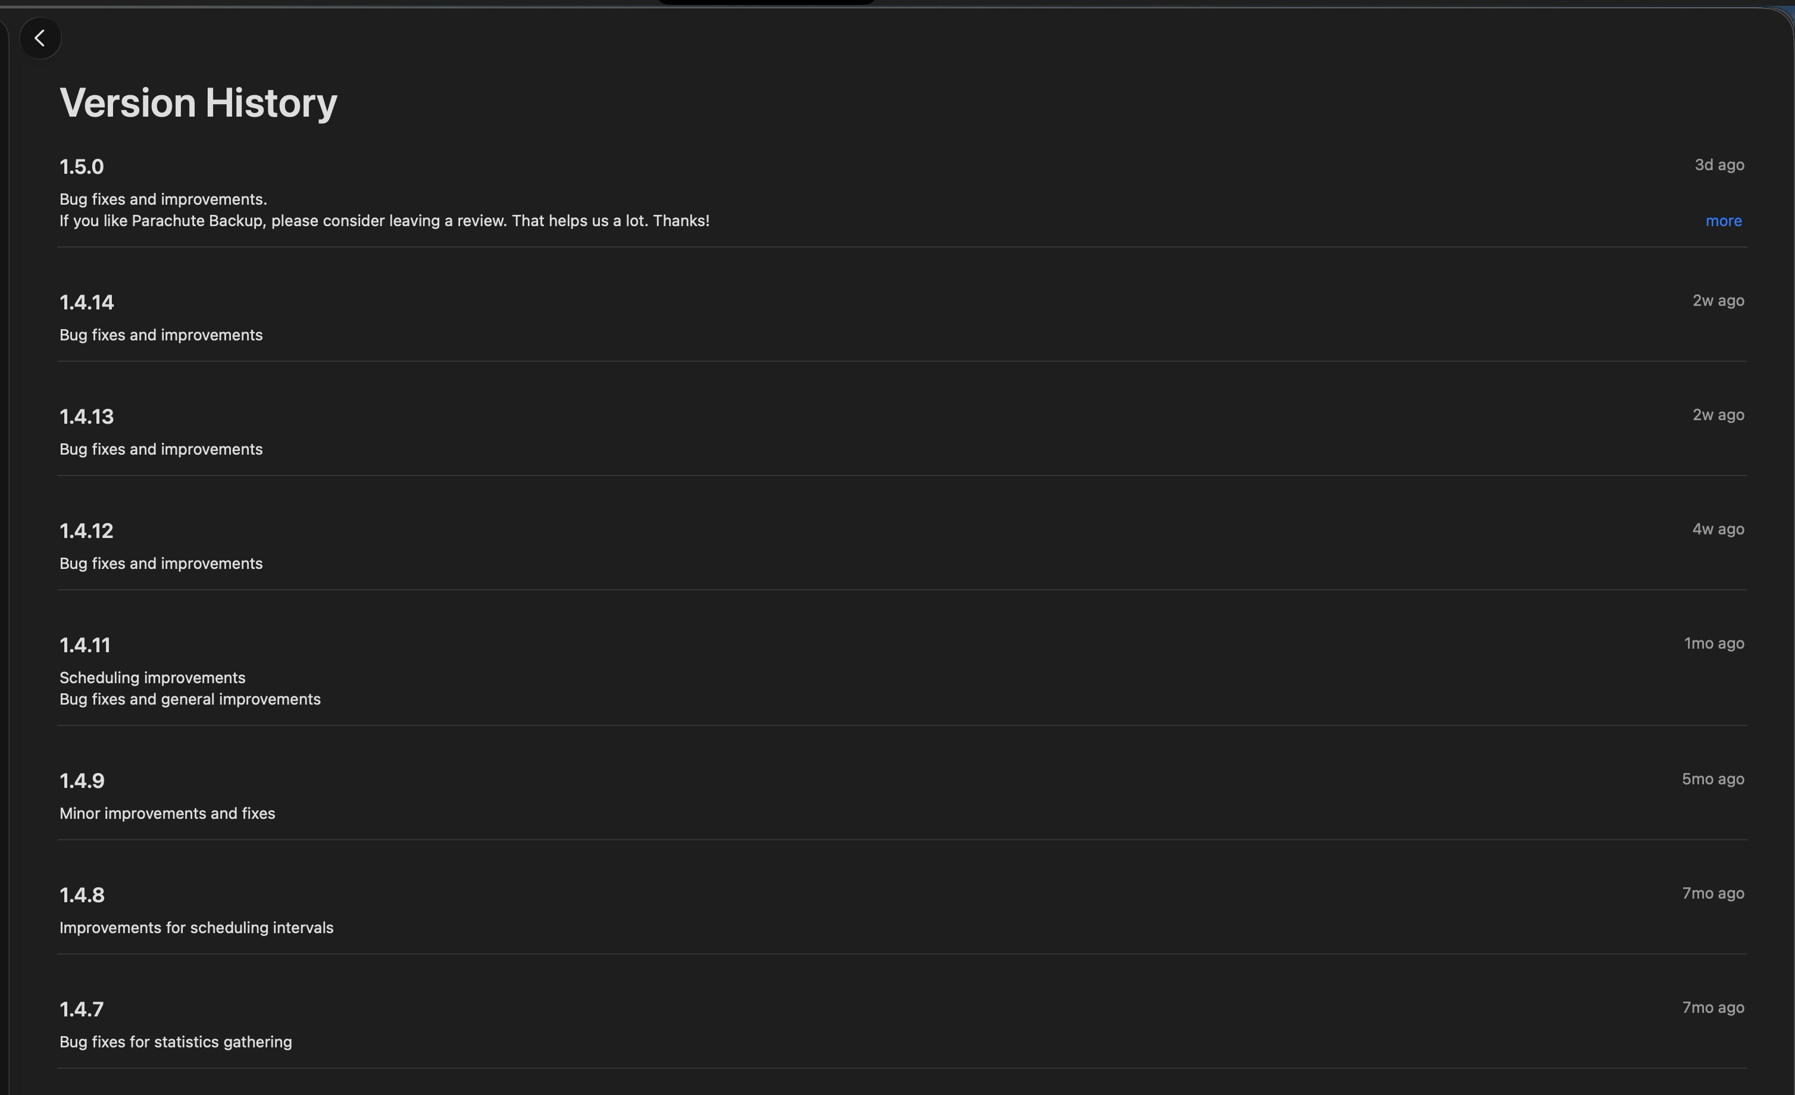Click the 1.4.14 version heading
Screen dimensions: 1795x1095
[87, 302]
